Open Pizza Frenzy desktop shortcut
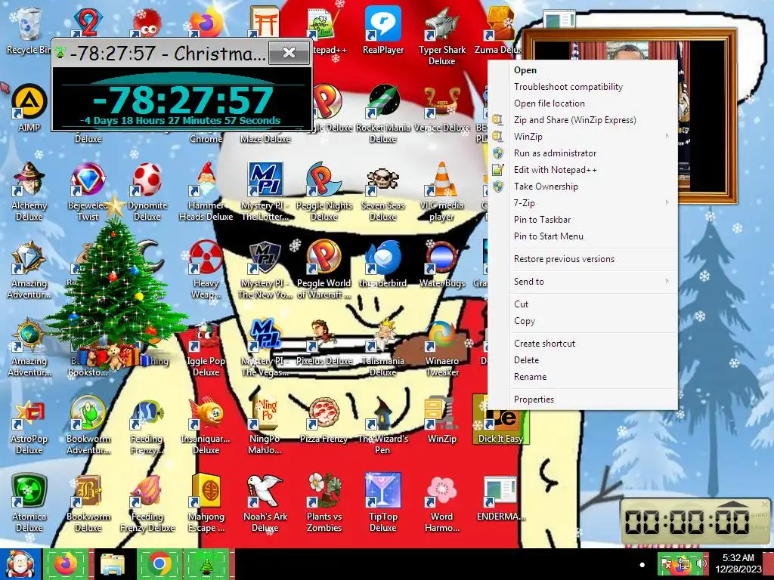 click(324, 419)
